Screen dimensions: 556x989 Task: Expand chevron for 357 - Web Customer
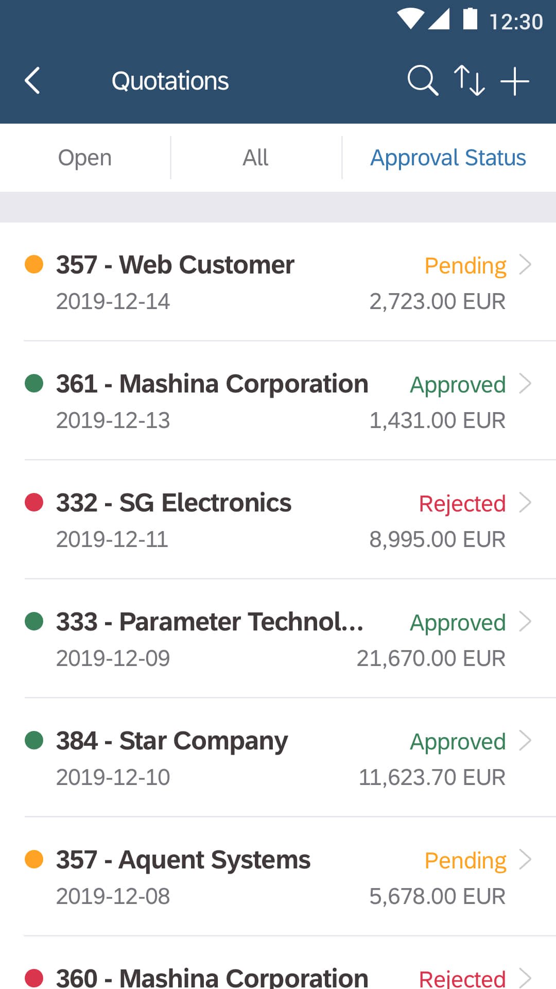click(525, 265)
